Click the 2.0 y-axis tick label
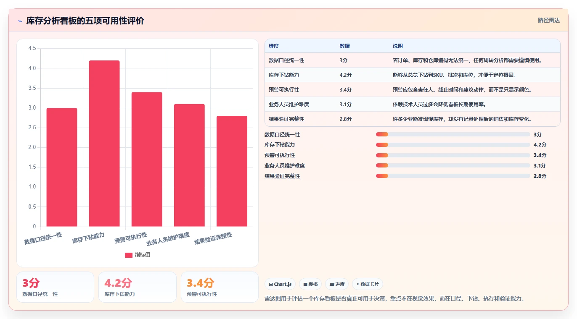Image resolution: width=577 pixels, height=319 pixels. click(32, 147)
